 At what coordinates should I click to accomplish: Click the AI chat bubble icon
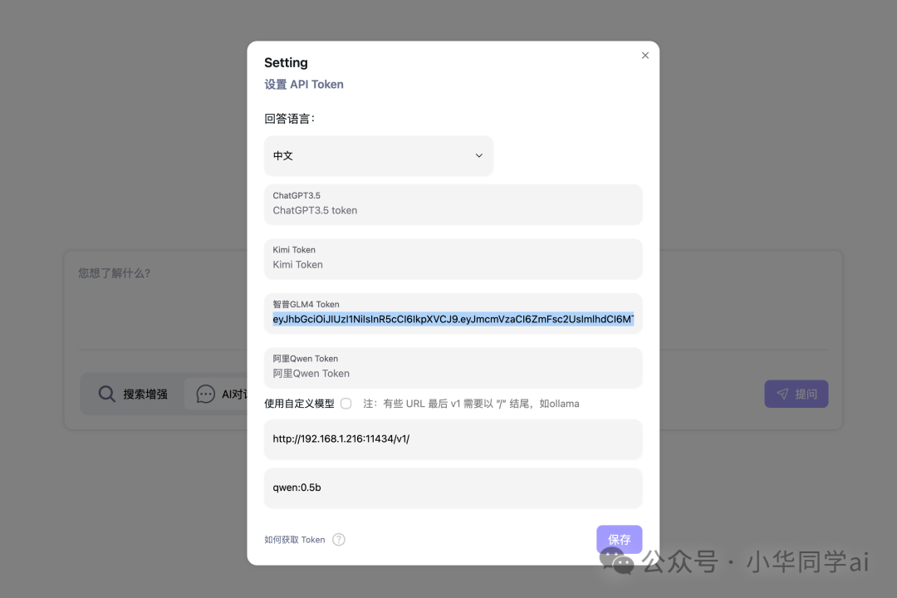(x=205, y=394)
